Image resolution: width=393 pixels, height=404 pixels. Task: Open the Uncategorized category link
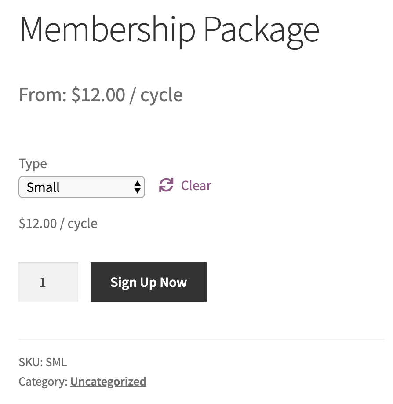(108, 381)
